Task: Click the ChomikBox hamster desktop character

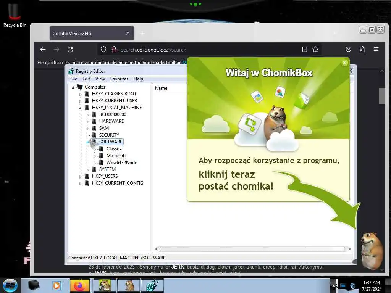Action: click(372, 251)
